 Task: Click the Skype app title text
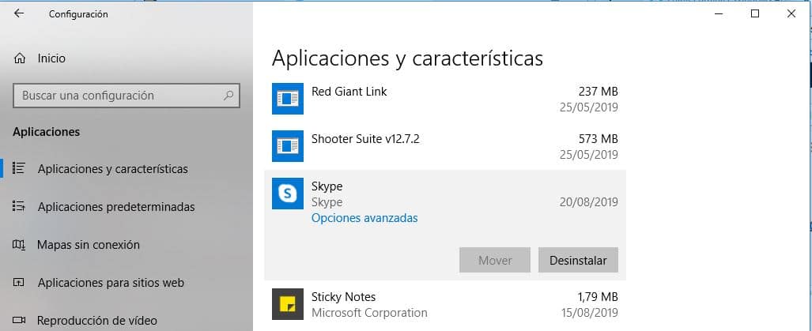pos(327,186)
